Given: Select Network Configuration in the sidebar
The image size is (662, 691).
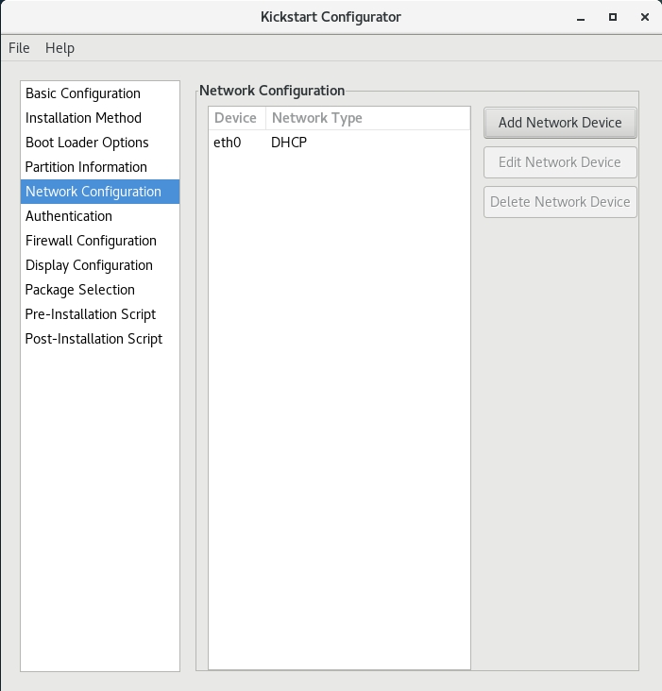Looking at the screenshot, I should 93,192.
